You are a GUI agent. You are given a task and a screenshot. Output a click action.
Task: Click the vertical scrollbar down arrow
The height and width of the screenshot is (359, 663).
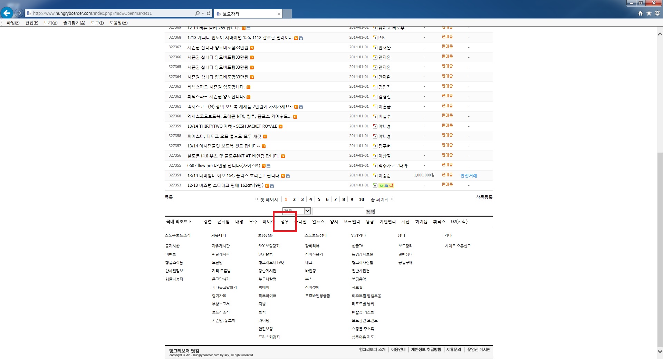(x=660, y=351)
